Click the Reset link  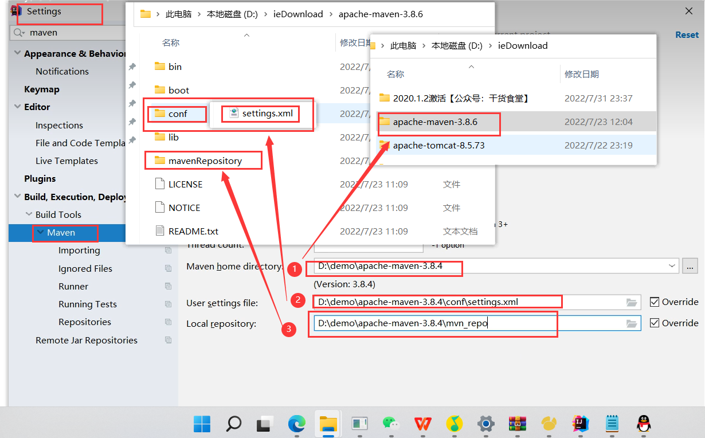pos(687,35)
